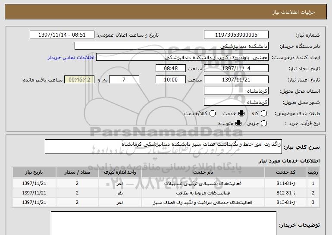Click the کد خدمت column header
This screenshot has height=235, width=332.
[x=285, y=172]
